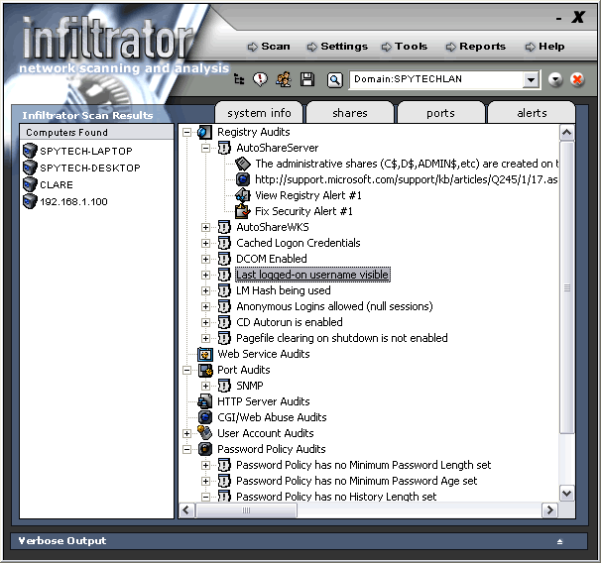This screenshot has width=601, height=563.
Task: Click the scroll right arrow
Action: (550, 510)
